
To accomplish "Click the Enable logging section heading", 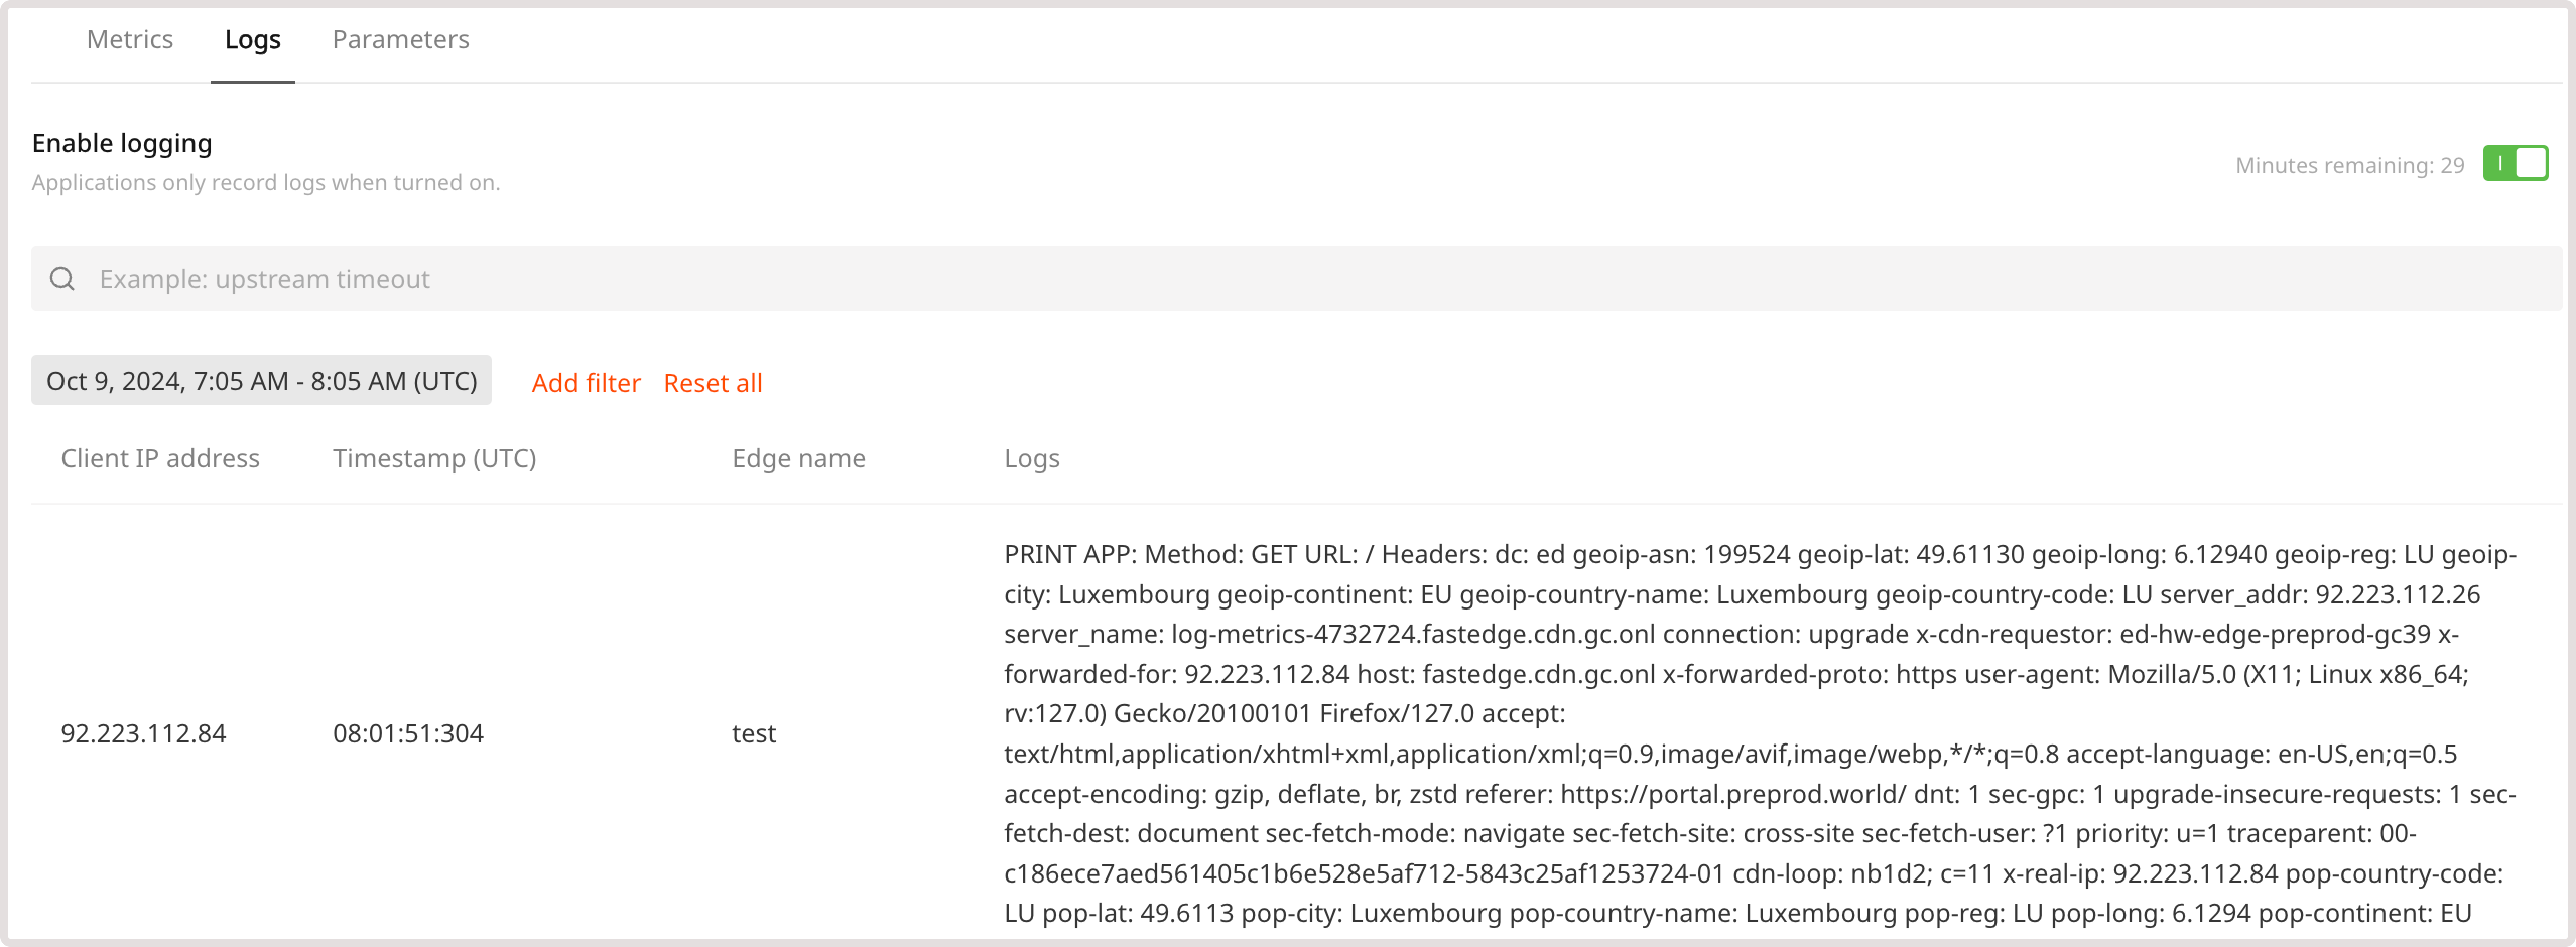I will point(122,142).
